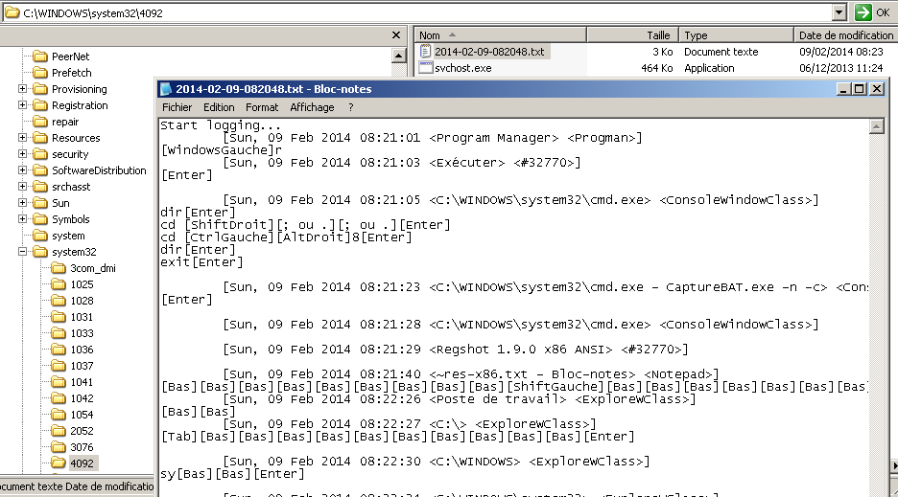Expand the Provisioning folder node
The height and width of the screenshot is (497, 898).
[22, 89]
